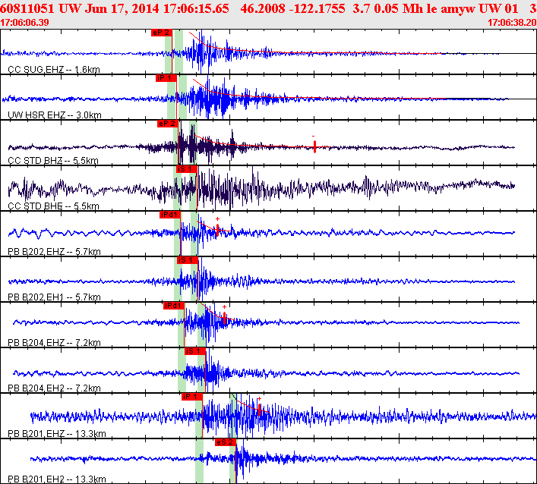Click the iS 1 pick flag on STD BHE

pos(187,169)
